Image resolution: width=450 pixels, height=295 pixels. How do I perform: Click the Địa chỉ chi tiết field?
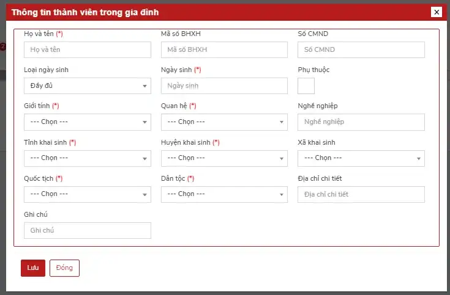click(x=361, y=194)
